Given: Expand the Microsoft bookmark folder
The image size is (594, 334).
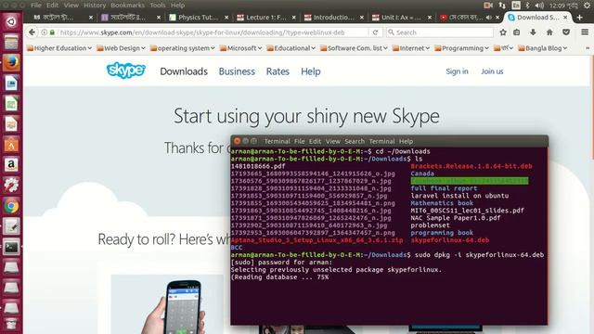Looking at the screenshot, I should [241, 48].
